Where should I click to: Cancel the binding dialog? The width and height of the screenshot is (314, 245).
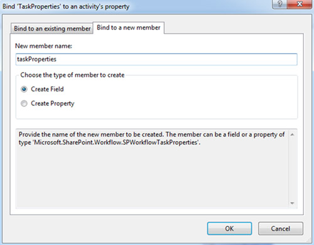(281, 229)
